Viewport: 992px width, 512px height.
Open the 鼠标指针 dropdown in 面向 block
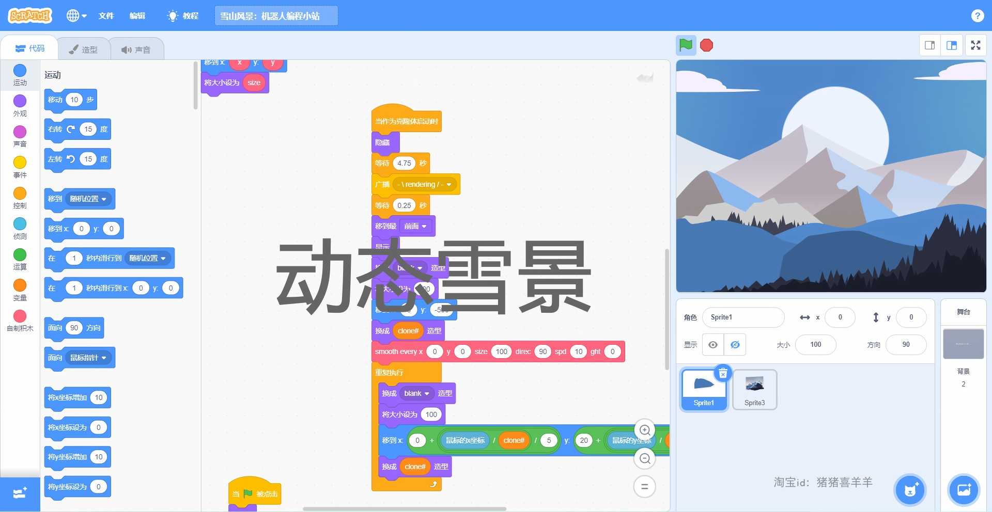[x=88, y=358]
